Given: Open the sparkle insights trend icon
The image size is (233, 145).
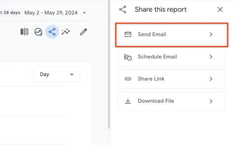Looking at the screenshot, I should 66,32.
